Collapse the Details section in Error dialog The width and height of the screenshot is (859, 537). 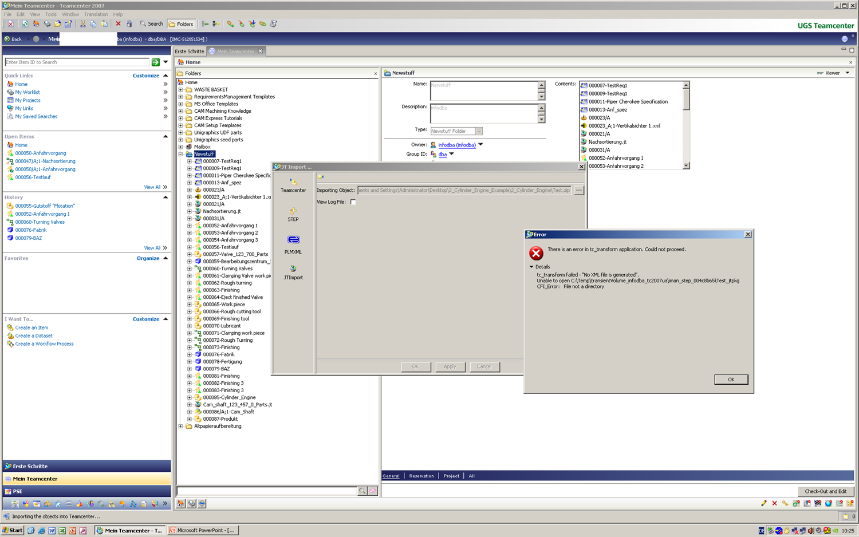[531, 267]
